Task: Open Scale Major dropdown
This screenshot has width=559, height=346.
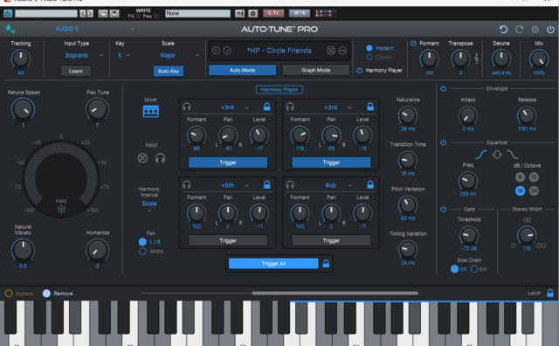Action: tap(179, 55)
